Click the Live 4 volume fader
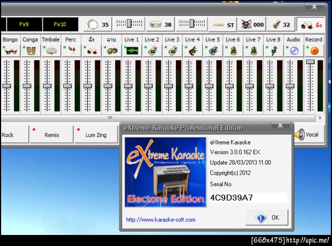The image size is (332, 246). 189,86
